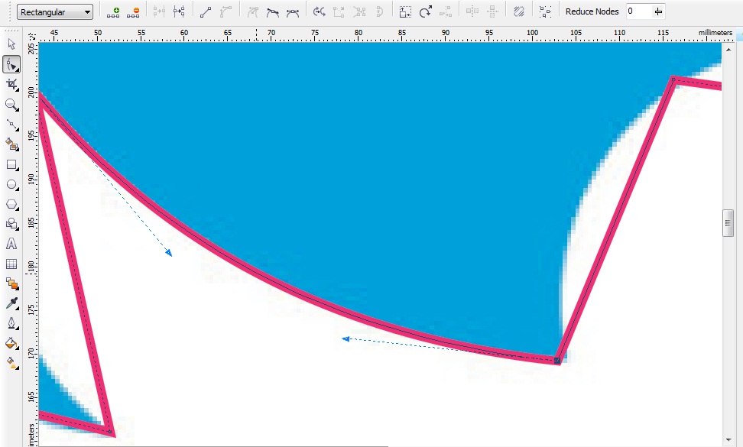
Task: Pick the Polygon tool
Action: click(x=11, y=205)
